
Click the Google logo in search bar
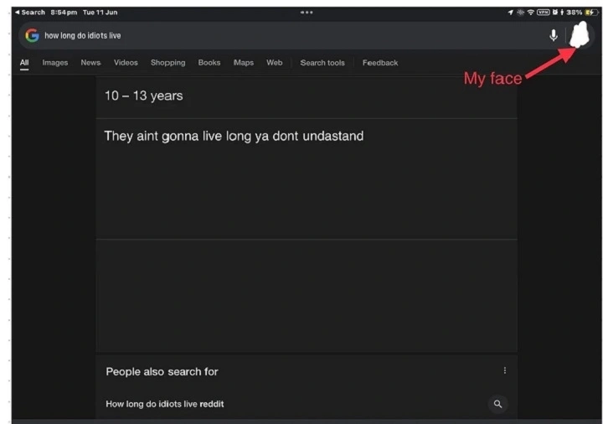[x=32, y=35]
